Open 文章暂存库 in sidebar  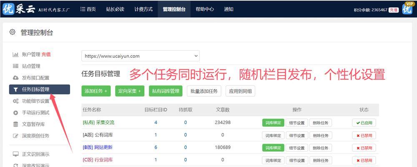33,124
